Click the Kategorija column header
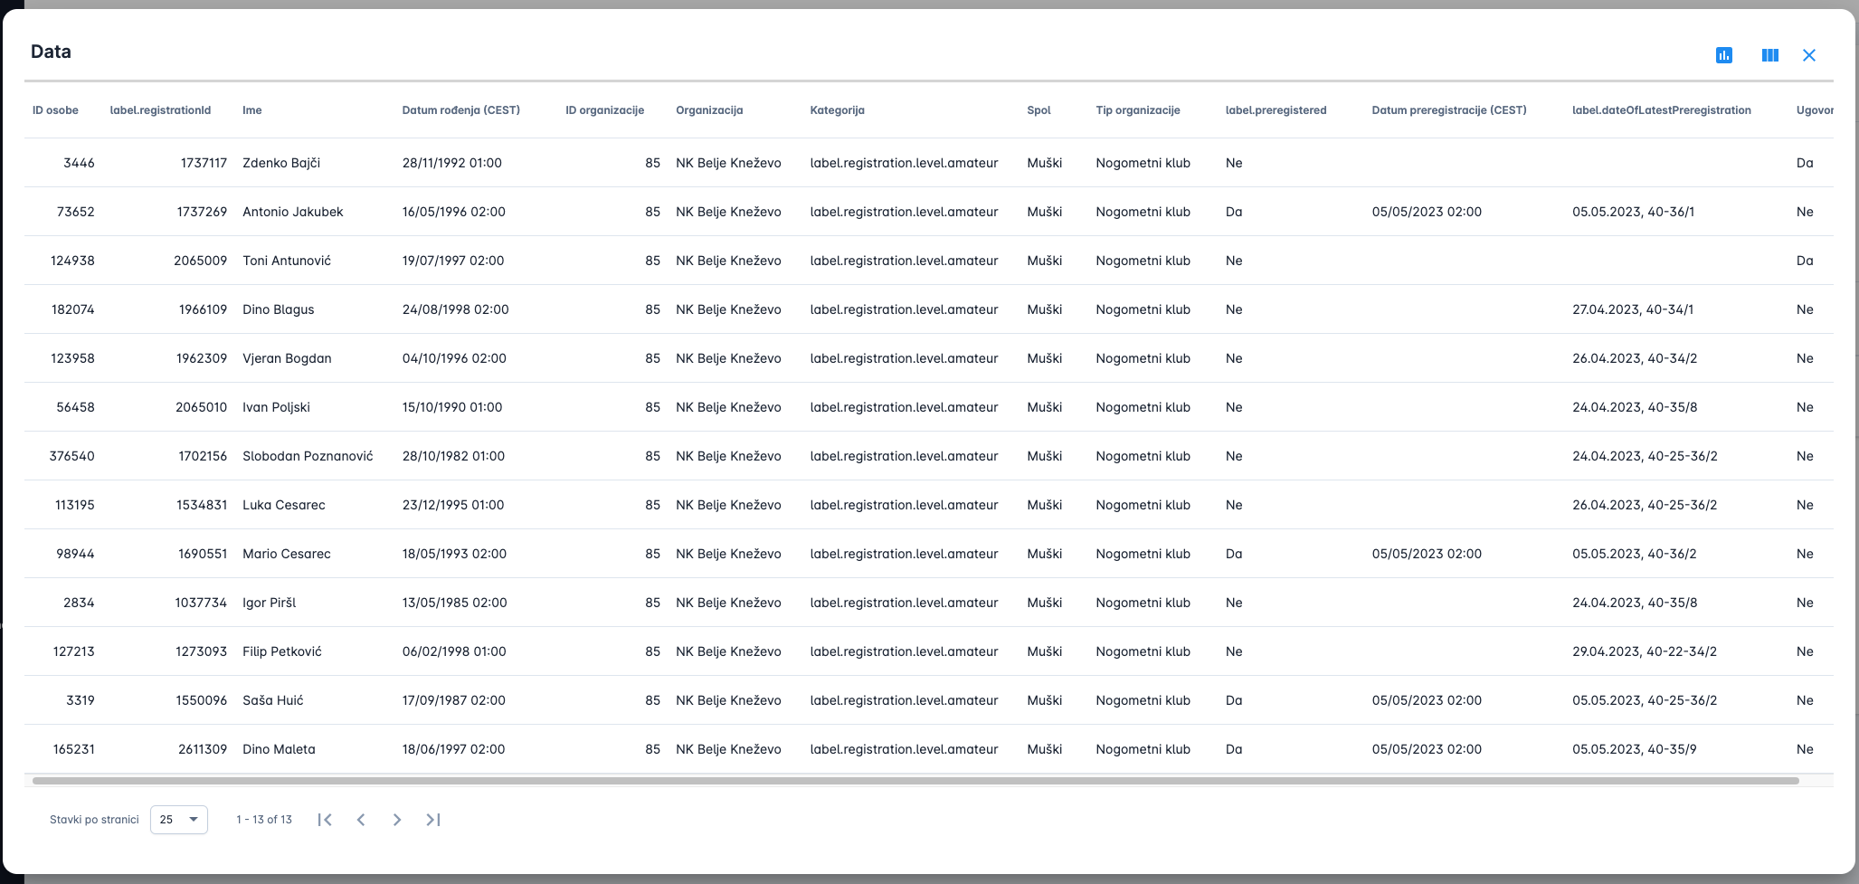The height and width of the screenshot is (884, 1859). click(x=837, y=110)
